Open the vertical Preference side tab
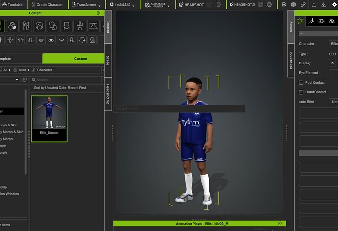Viewport: 338px width, 231px height. [291, 61]
